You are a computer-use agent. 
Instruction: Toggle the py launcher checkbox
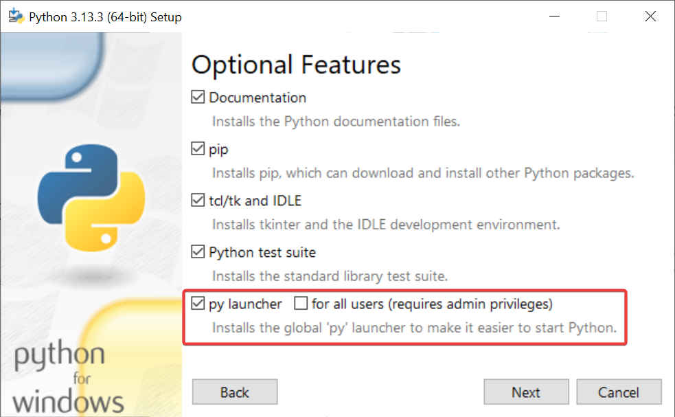pos(198,304)
